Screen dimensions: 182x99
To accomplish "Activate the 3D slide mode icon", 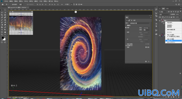I will 79,4.
